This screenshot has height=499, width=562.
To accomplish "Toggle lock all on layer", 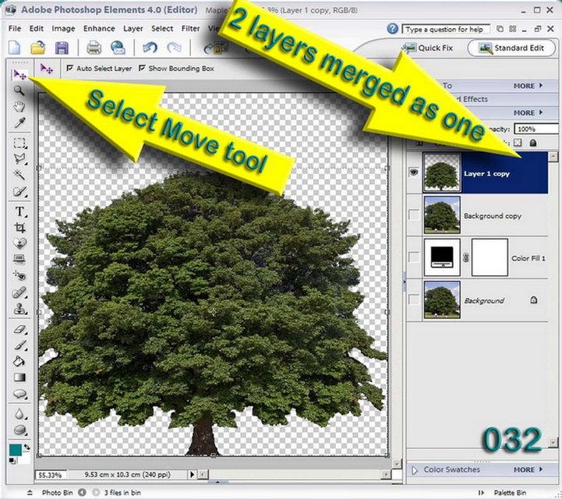I will 533,143.
